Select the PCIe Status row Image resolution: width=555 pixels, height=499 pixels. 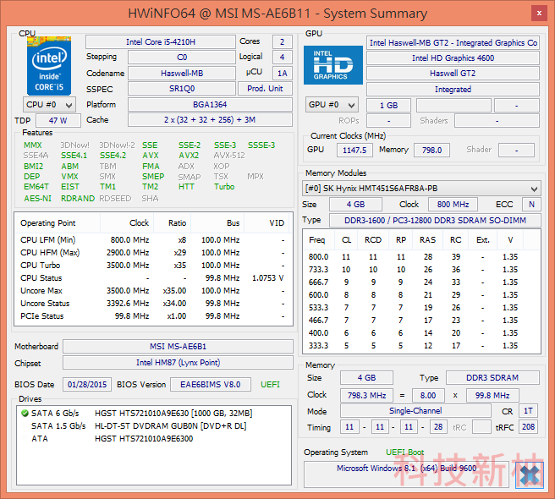(153, 316)
